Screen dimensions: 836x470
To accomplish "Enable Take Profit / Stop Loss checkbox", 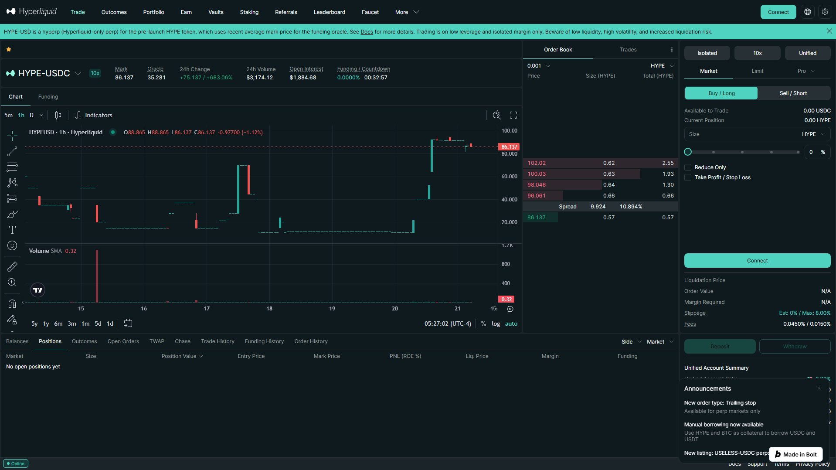I will [688, 177].
